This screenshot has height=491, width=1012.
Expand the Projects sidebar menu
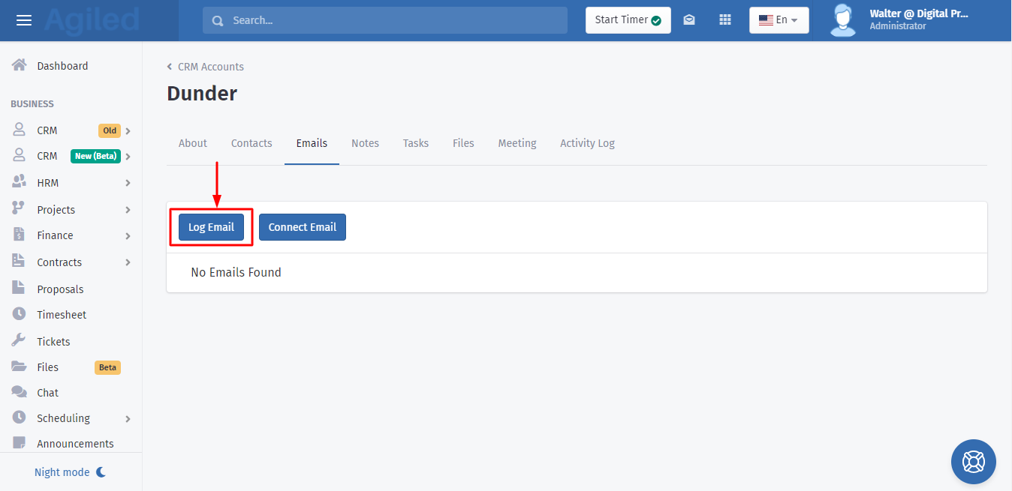(x=71, y=210)
